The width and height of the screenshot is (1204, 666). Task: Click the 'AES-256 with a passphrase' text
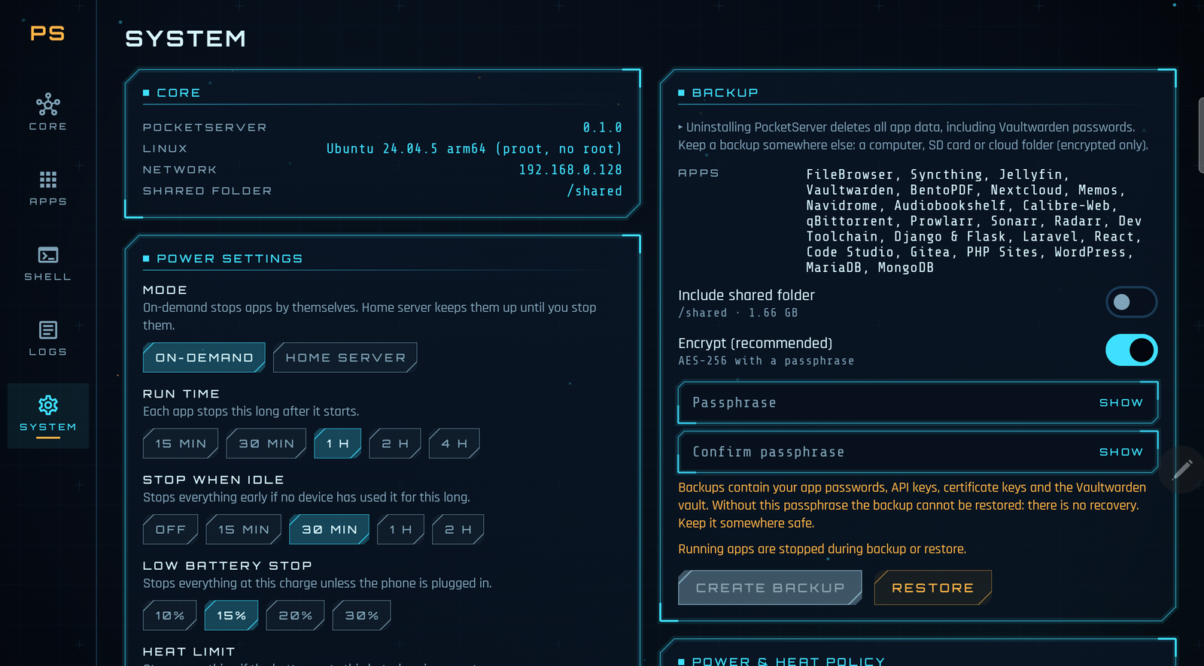tap(766, 361)
